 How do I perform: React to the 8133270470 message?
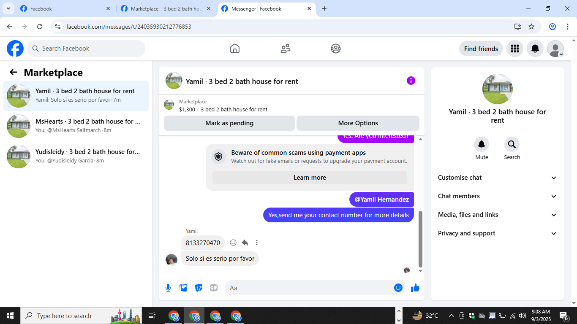233,243
